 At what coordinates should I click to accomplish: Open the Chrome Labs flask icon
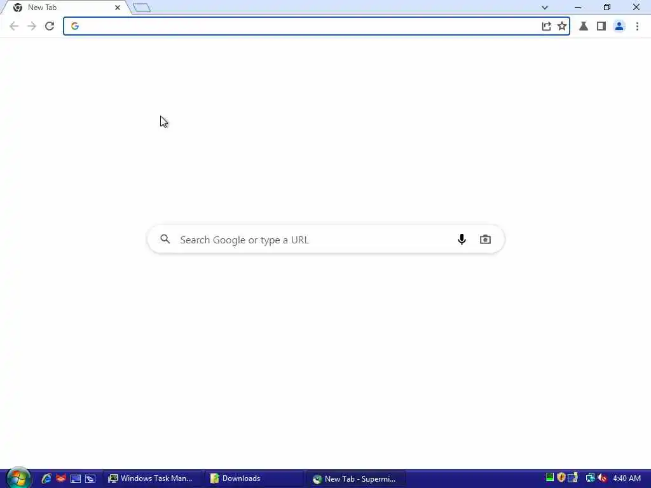(x=584, y=26)
